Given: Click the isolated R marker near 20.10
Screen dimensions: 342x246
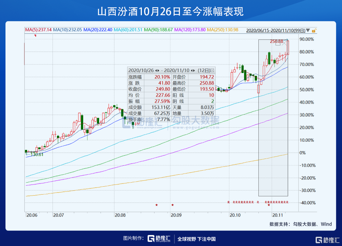Looking at the screenshot, I should [x=229, y=202].
